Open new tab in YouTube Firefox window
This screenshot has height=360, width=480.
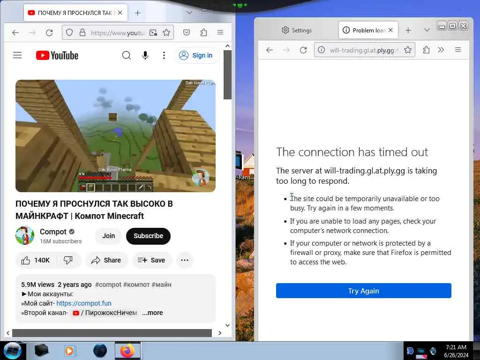click(138, 13)
